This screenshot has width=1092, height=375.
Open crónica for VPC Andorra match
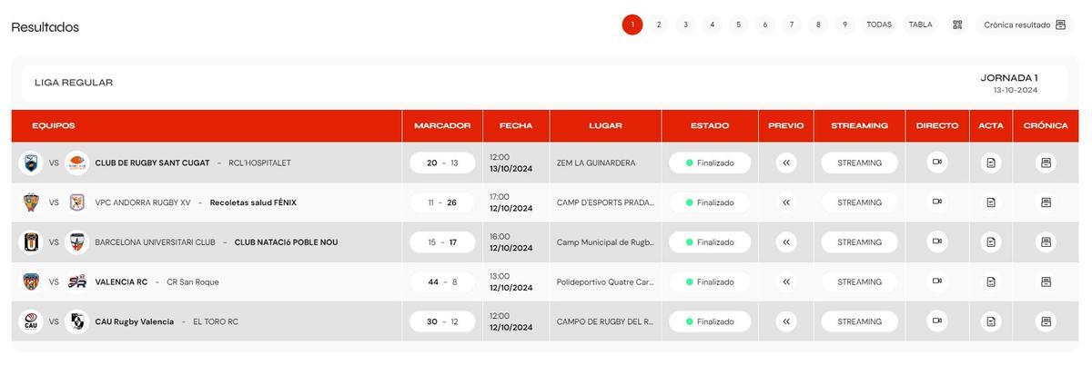1046,202
